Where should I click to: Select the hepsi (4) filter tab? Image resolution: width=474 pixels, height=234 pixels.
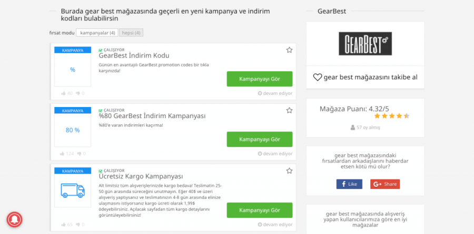pyautogui.click(x=131, y=33)
